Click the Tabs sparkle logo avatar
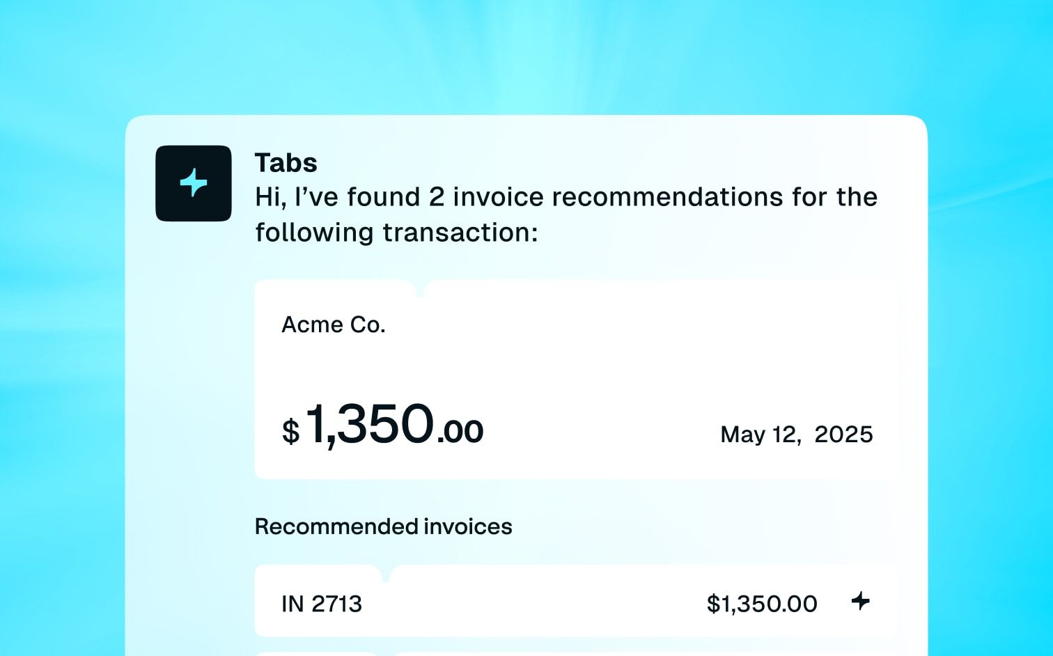Viewport: 1053px width, 656px height. 194,183
